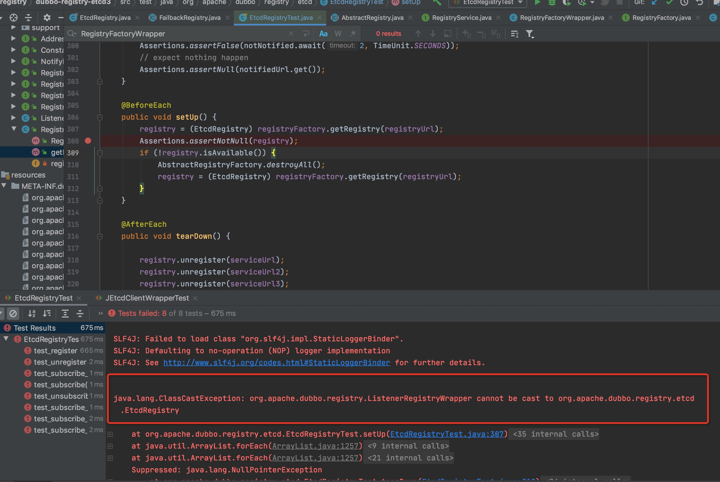Image resolution: width=720 pixels, height=482 pixels.
Task: Toggle Match Case (Aa) in search bar
Action: coord(323,33)
